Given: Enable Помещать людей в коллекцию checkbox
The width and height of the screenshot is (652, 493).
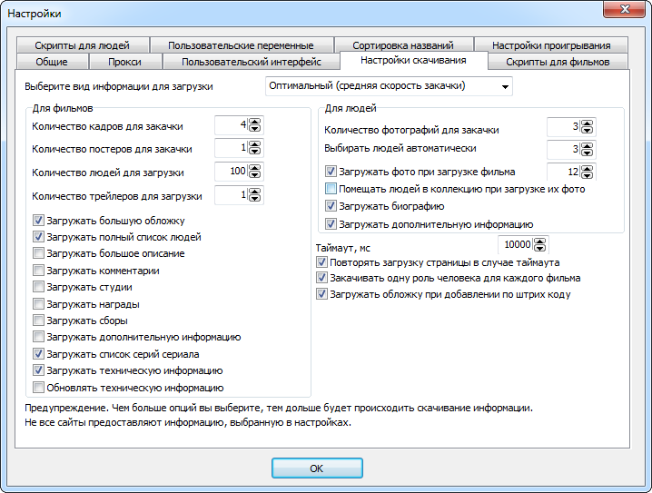Looking at the screenshot, I should 331,189.
